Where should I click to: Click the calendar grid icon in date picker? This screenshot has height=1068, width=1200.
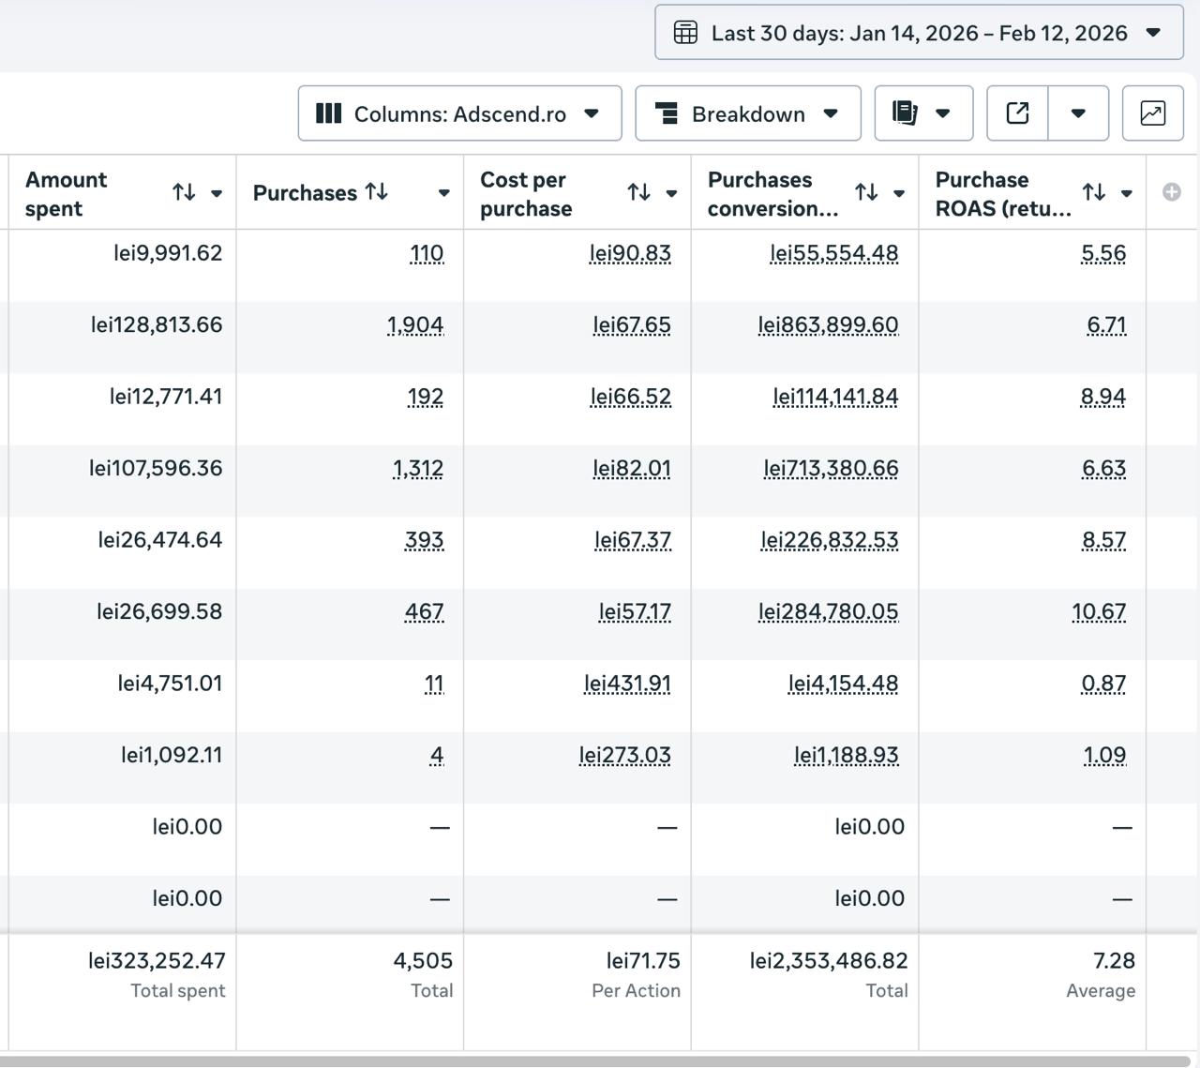685,33
